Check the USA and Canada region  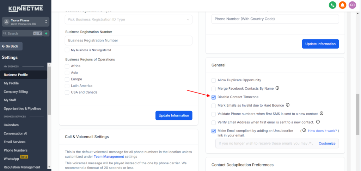pyautogui.click(x=67, y=93)
